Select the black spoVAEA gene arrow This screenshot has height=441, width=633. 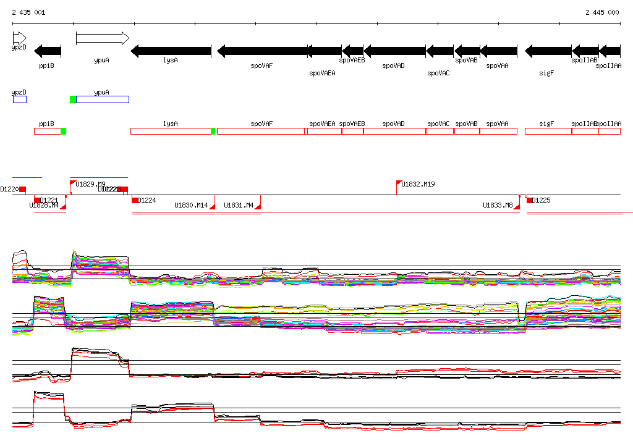[325, 51]
